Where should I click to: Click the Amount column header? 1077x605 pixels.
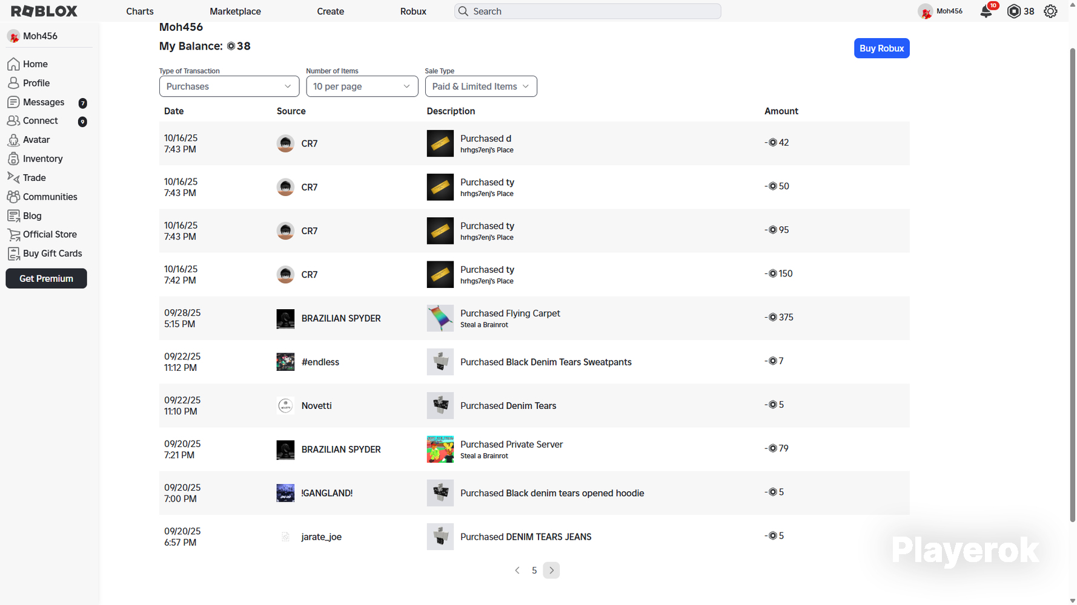pyautogui.click(x=781, y=111)
